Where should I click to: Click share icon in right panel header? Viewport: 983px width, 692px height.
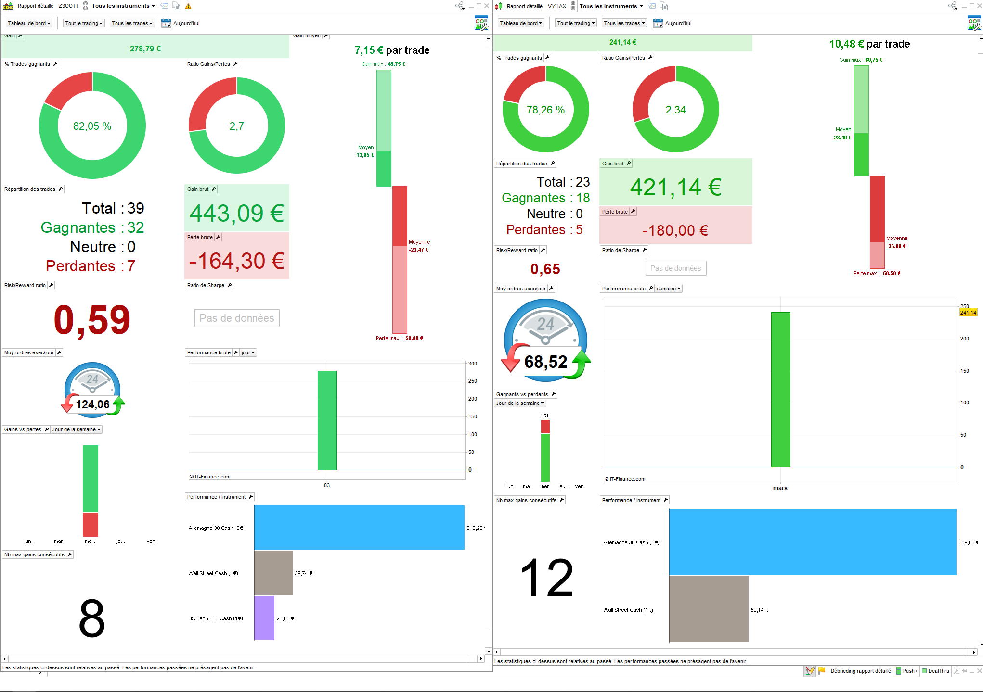click(x=952, y=6)
